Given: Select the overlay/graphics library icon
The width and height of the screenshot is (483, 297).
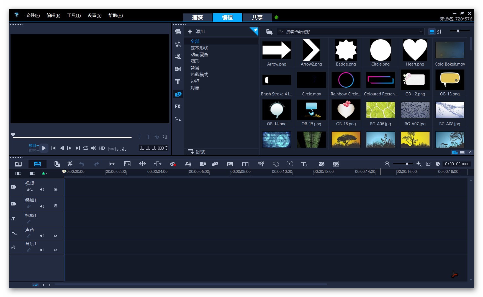Looking at the screenshot, I should 178,94.
